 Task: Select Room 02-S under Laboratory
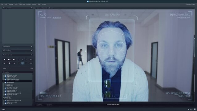tap(10, 85)
